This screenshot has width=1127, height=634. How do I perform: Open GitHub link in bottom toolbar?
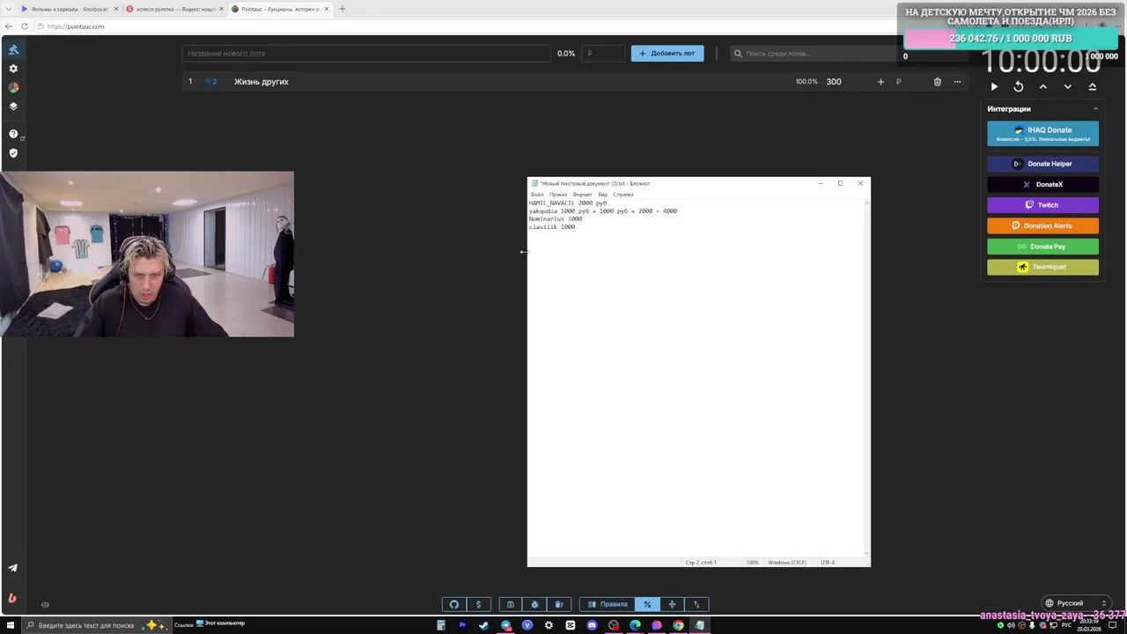(x=454, y=604)
